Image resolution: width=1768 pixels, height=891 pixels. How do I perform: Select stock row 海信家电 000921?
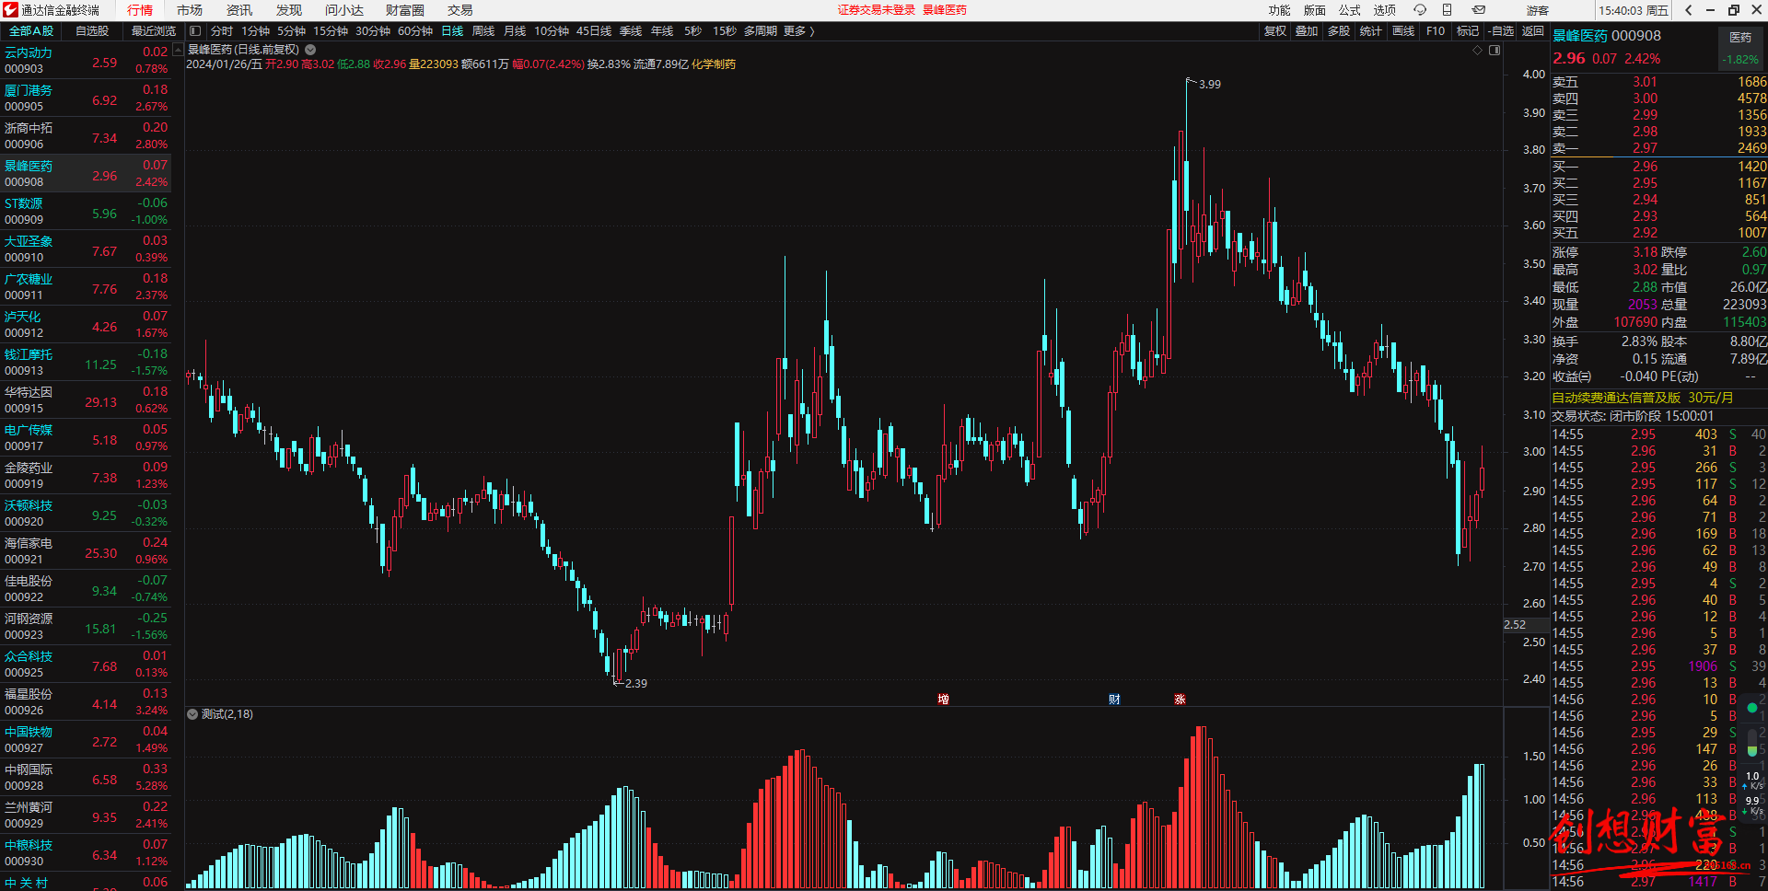[86, 551]
